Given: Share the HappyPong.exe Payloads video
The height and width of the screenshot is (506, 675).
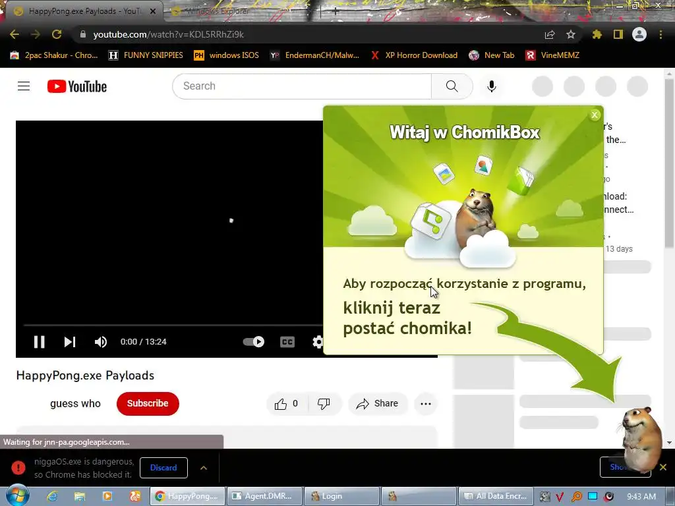Looking at the screenshot, I should [x=377, y=404].
